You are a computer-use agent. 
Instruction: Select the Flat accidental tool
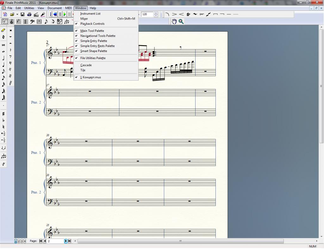coord(3,120)
